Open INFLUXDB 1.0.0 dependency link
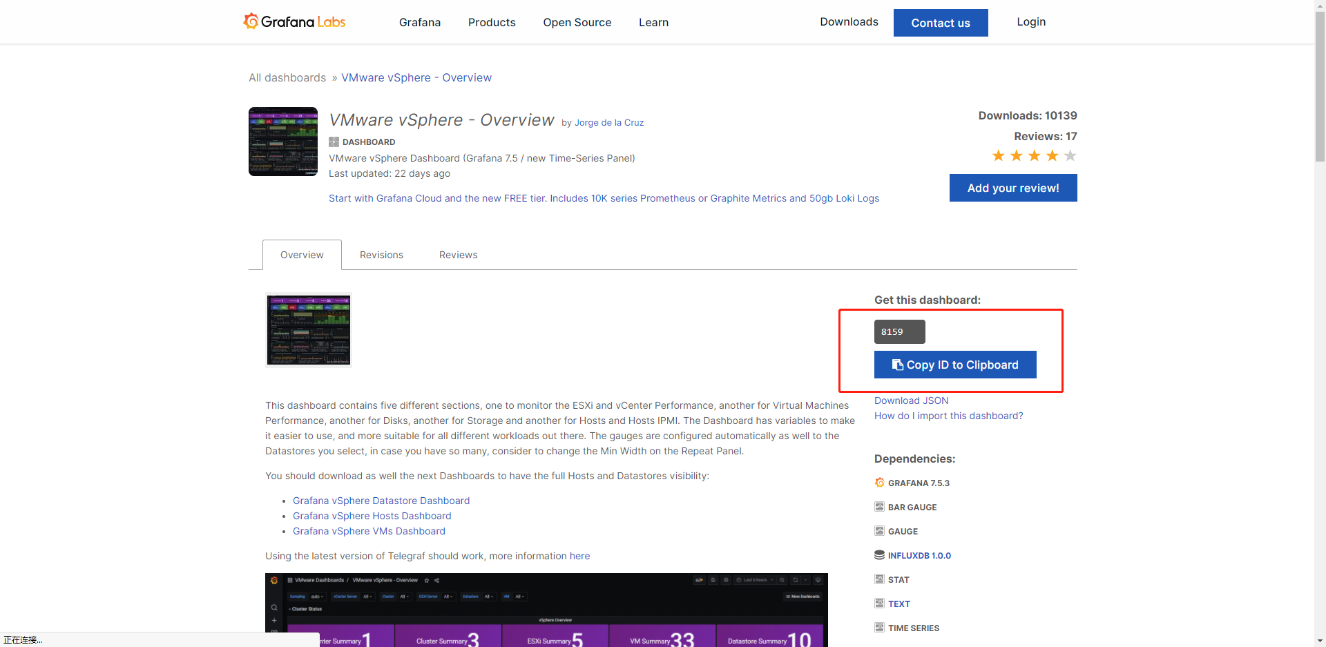Viewport: 1326px width, 647px height. tap(919, 556)
